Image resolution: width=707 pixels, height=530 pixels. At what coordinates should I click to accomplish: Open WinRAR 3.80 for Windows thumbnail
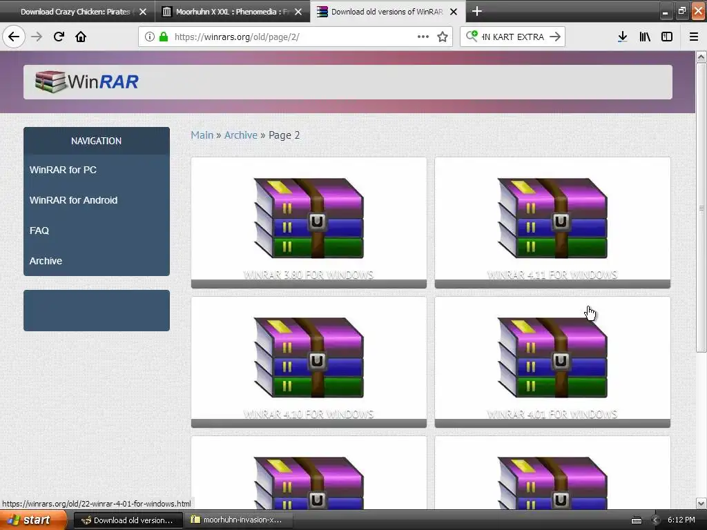tap(309, 223)
